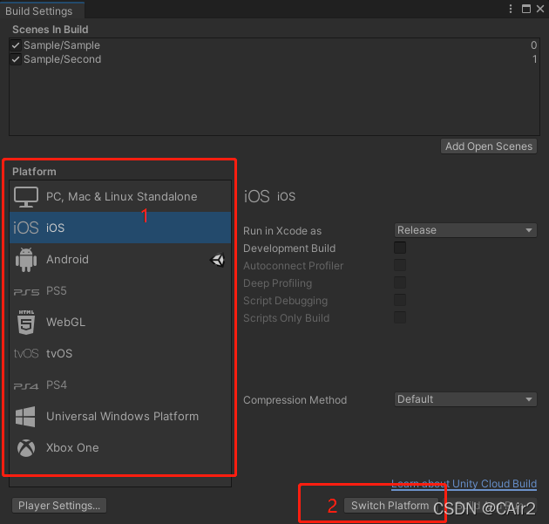Click the Script Debugging label
Viewport: 549px width, 524px height.
pos(285,301)
